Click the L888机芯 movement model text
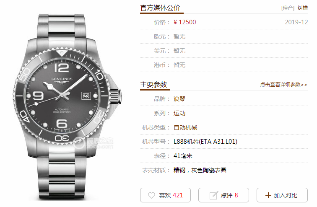 tap(205, 142)
